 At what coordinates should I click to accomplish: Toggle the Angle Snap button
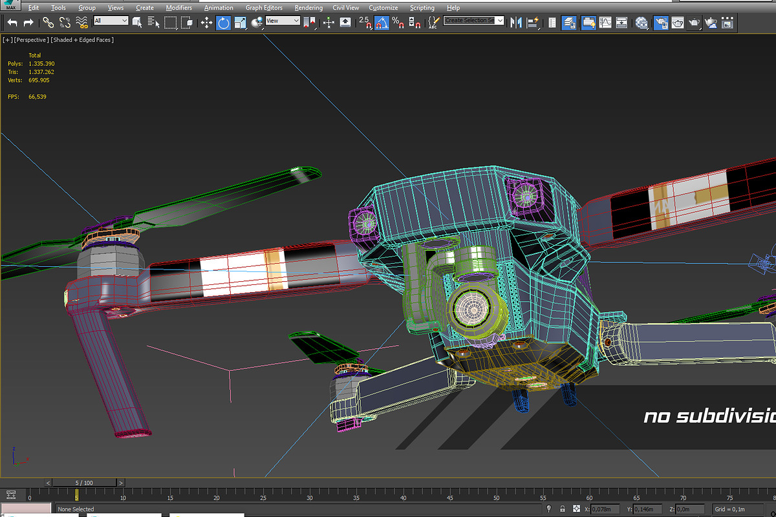(x=382, y=23)
